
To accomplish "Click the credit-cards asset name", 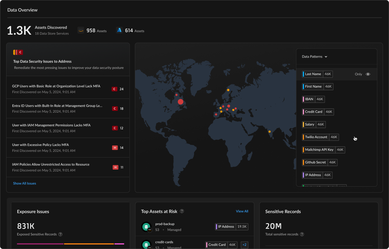I will click(x=164, y=242).
